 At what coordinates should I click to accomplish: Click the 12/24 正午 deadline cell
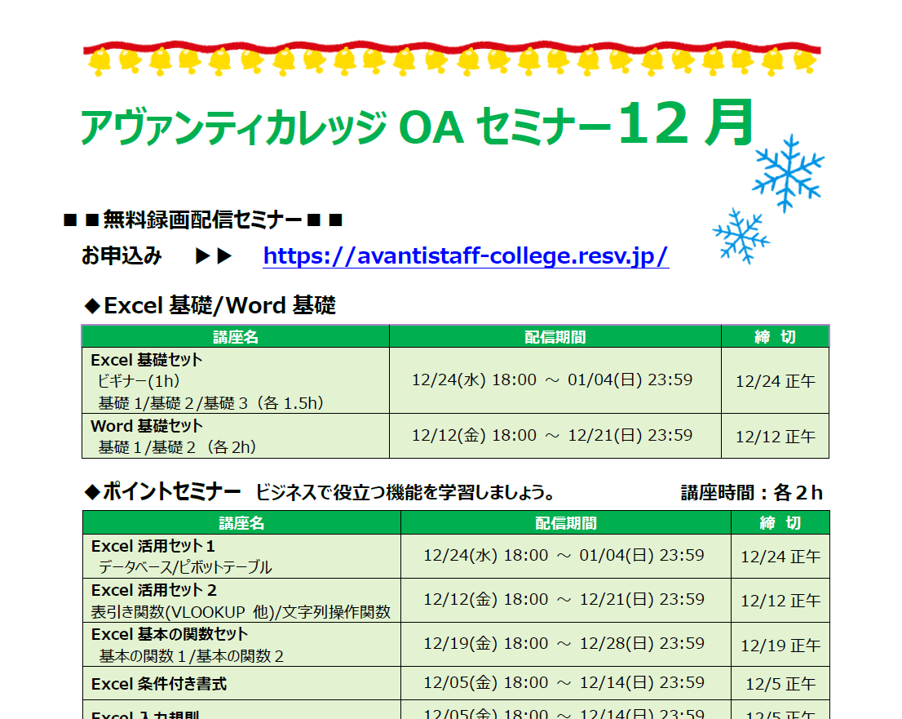[x=775, y=380]
